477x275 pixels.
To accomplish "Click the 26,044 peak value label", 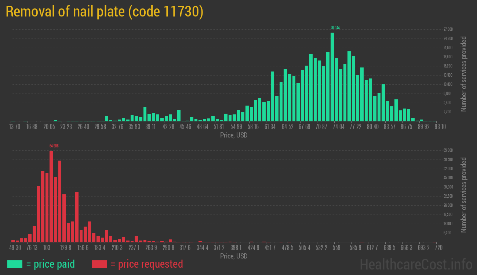I will 335,28.
